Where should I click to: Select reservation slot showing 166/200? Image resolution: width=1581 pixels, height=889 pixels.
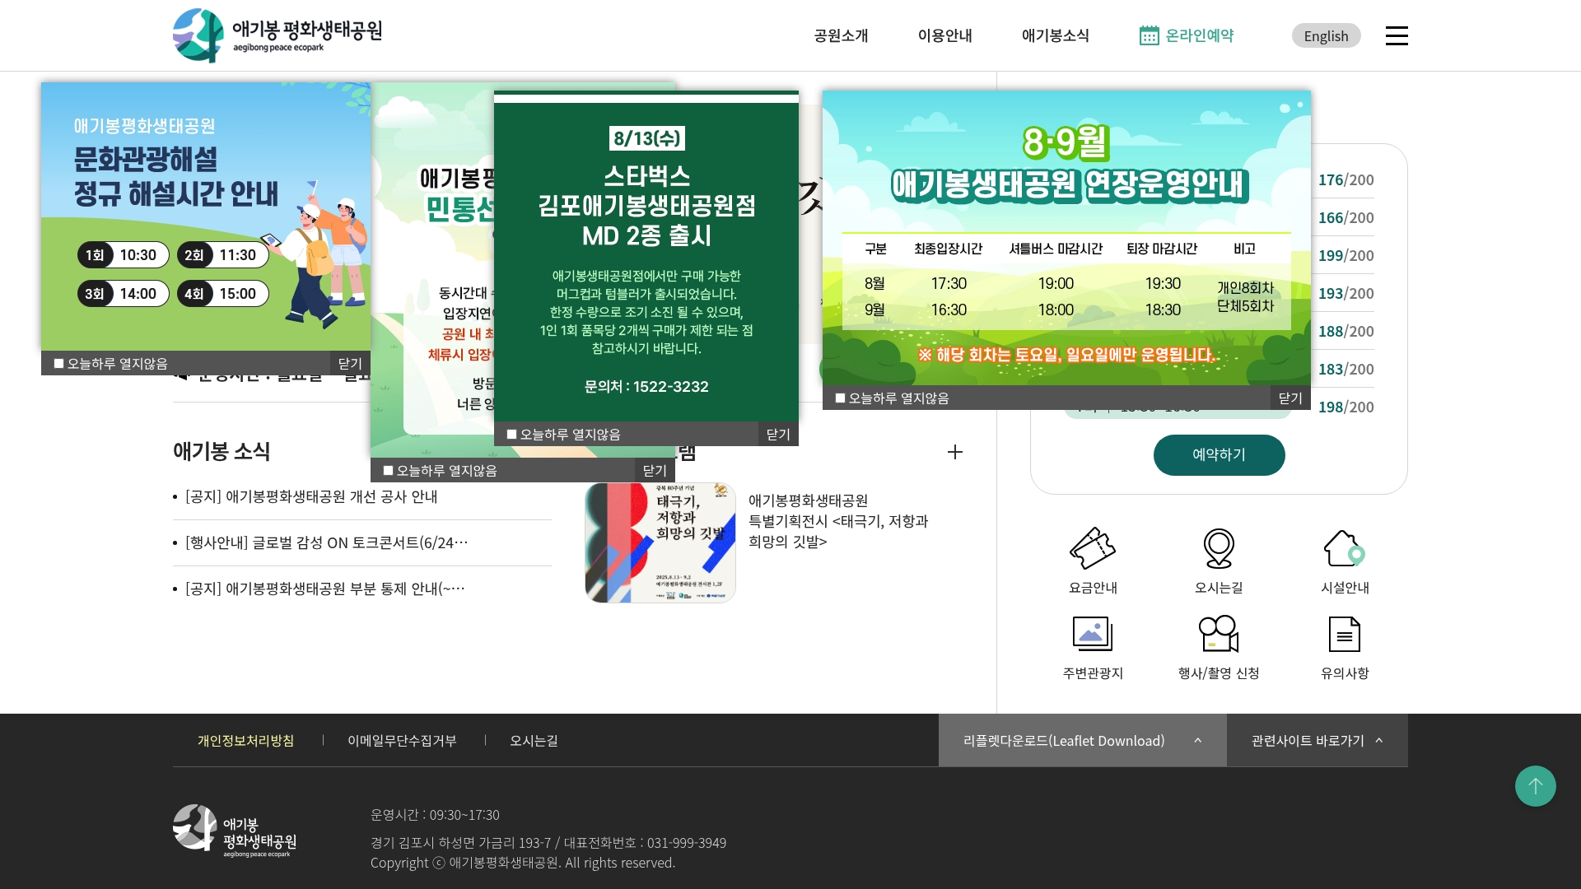1345,217
